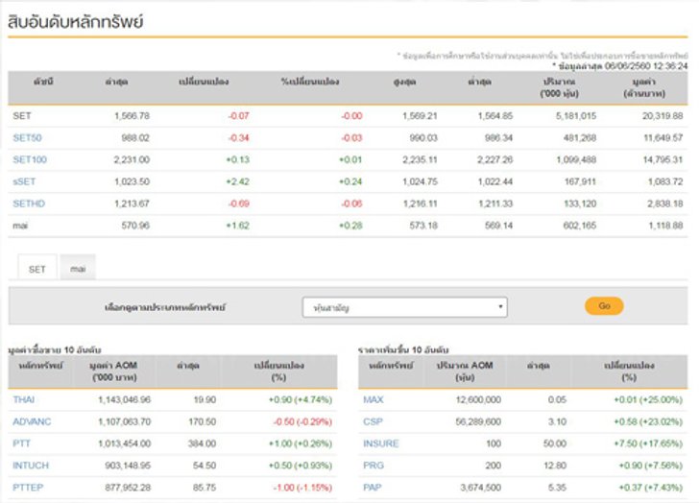Select SET index row label
Screen dimensions: 699x503
coord(22,116)
